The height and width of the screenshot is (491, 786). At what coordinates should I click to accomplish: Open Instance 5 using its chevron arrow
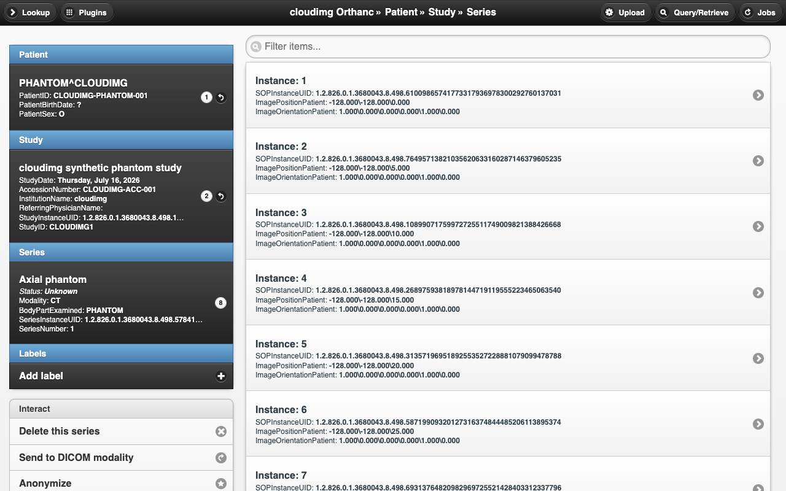pyautogui.click(x=758, y=358)
